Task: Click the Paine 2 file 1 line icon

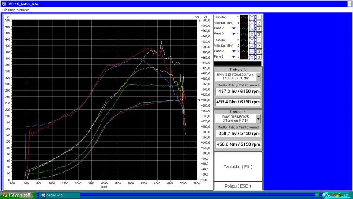Action: click(x=245, y=28)
